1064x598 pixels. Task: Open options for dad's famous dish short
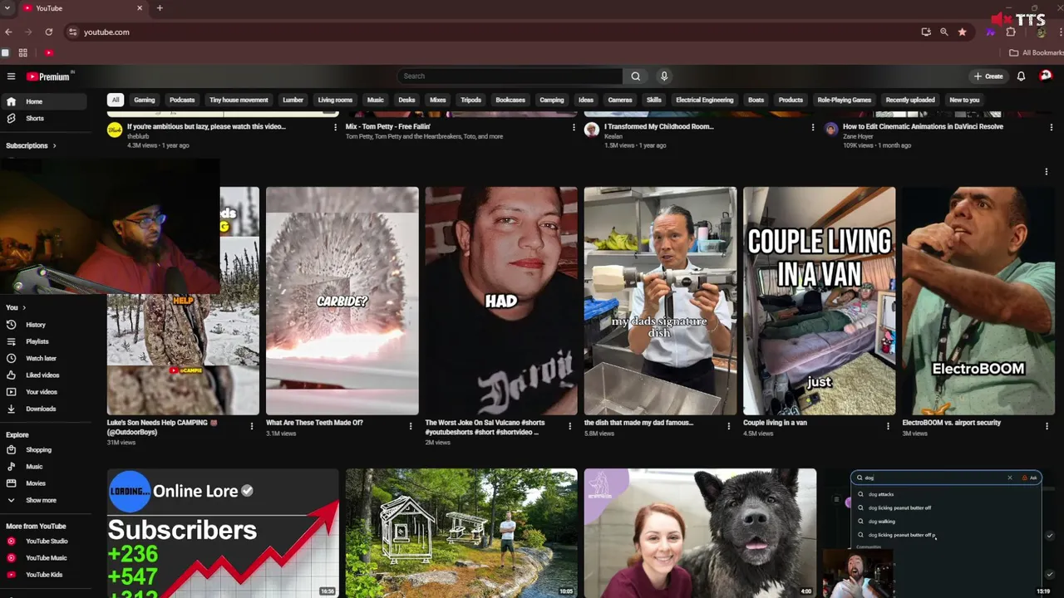[729, 426]
